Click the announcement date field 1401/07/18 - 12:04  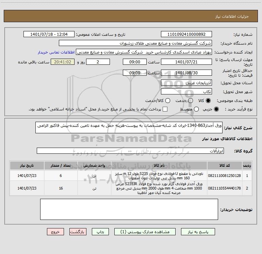pos(49,34)
